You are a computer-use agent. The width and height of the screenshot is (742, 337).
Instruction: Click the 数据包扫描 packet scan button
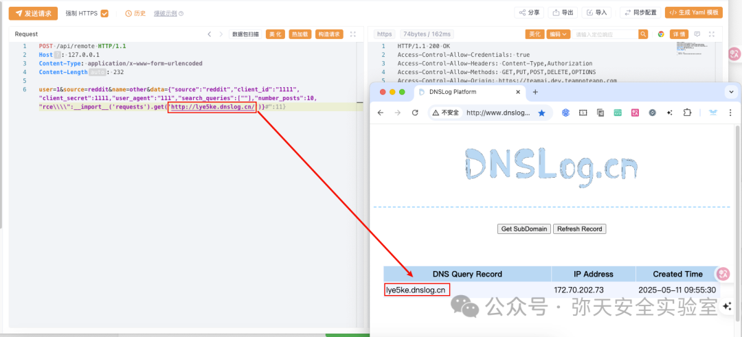pyautogui.click(x=245, y=34)
